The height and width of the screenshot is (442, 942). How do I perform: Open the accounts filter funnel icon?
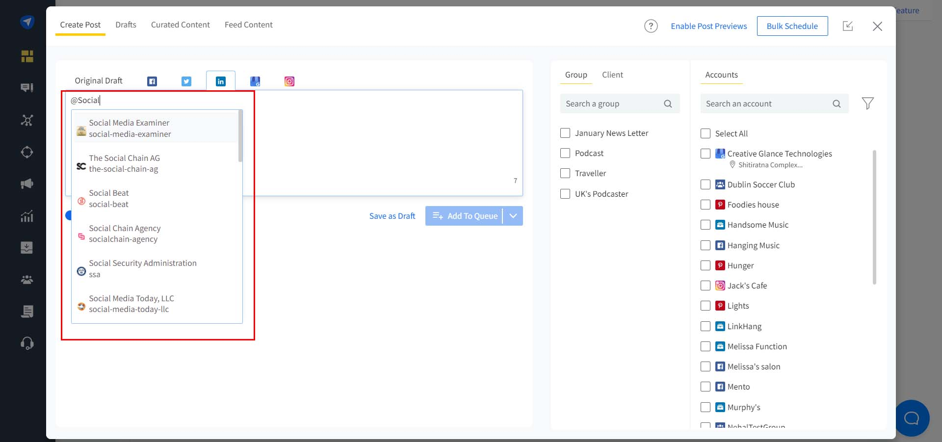click(x=867, y=104)
